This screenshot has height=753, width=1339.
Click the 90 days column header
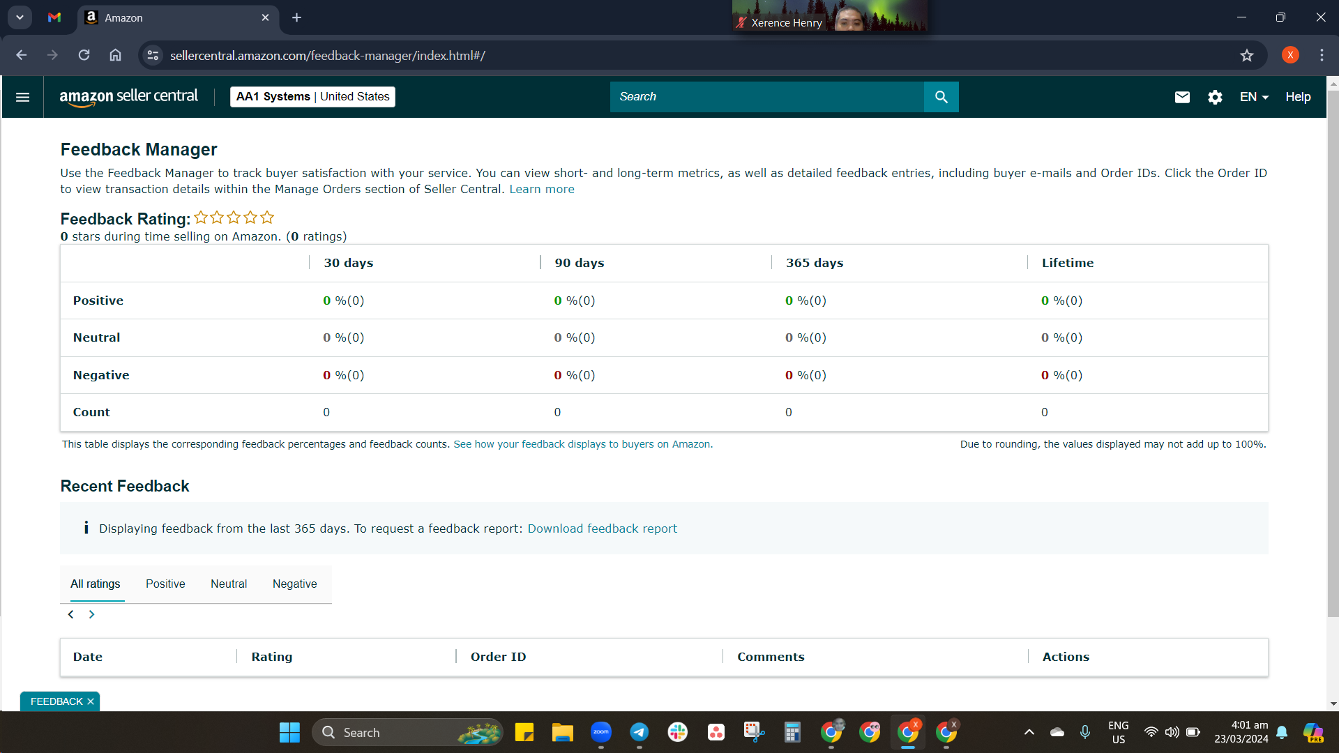pyautogui.click(x=580, y=263)
